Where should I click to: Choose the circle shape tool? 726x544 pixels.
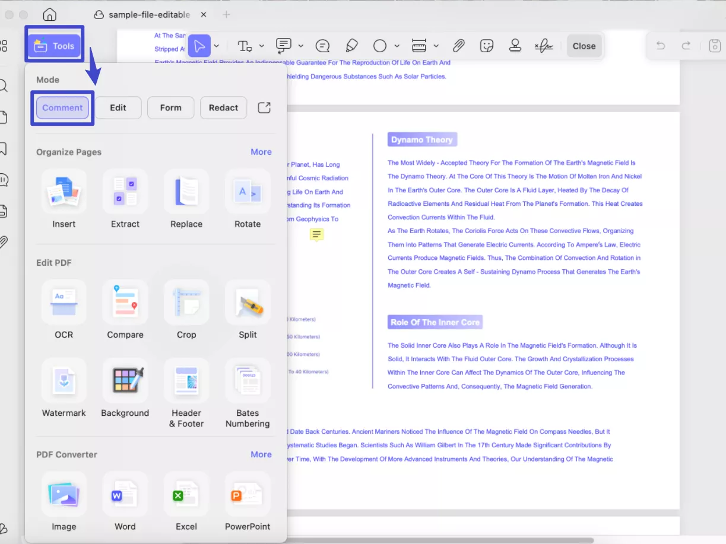379,46
